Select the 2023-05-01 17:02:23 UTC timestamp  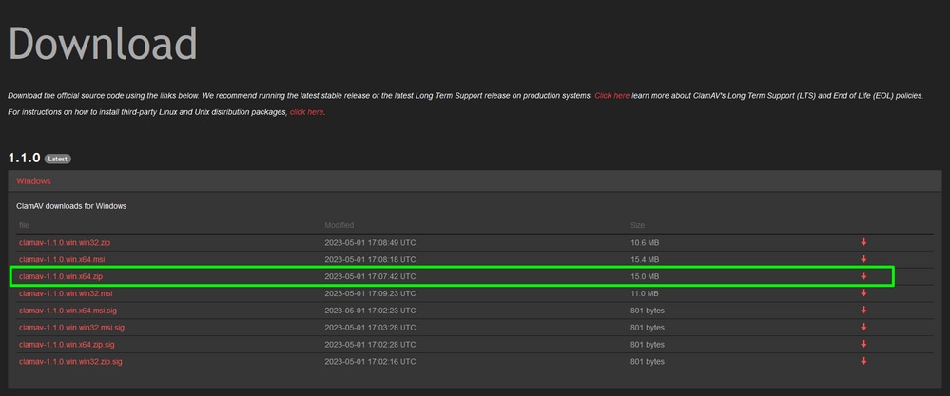coord(370,311)
